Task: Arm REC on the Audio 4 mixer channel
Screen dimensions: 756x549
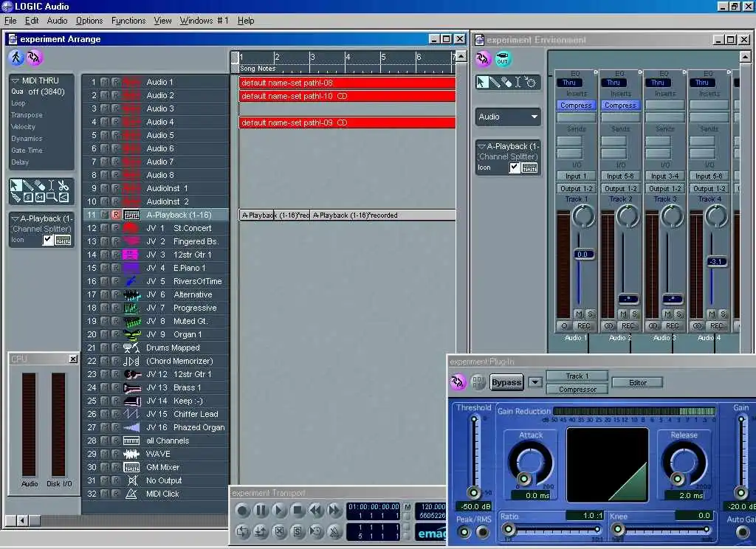Action: [x=716, y=326]
